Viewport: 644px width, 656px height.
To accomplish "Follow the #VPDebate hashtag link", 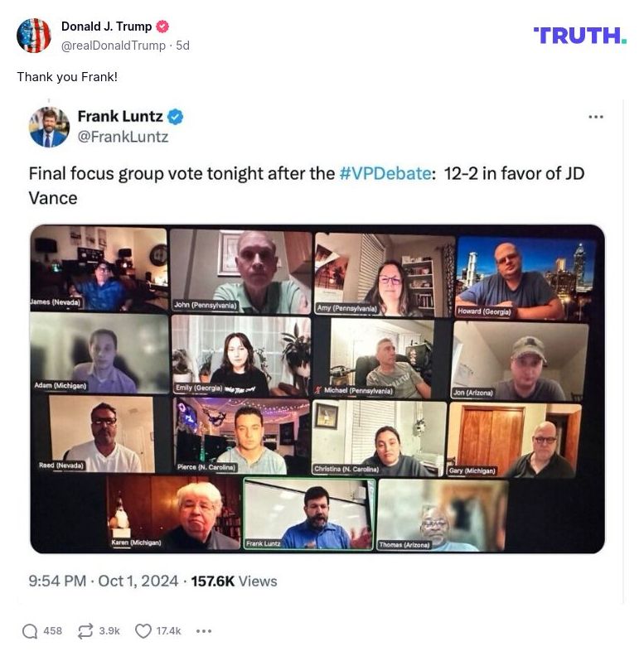I will coord(385,173).
